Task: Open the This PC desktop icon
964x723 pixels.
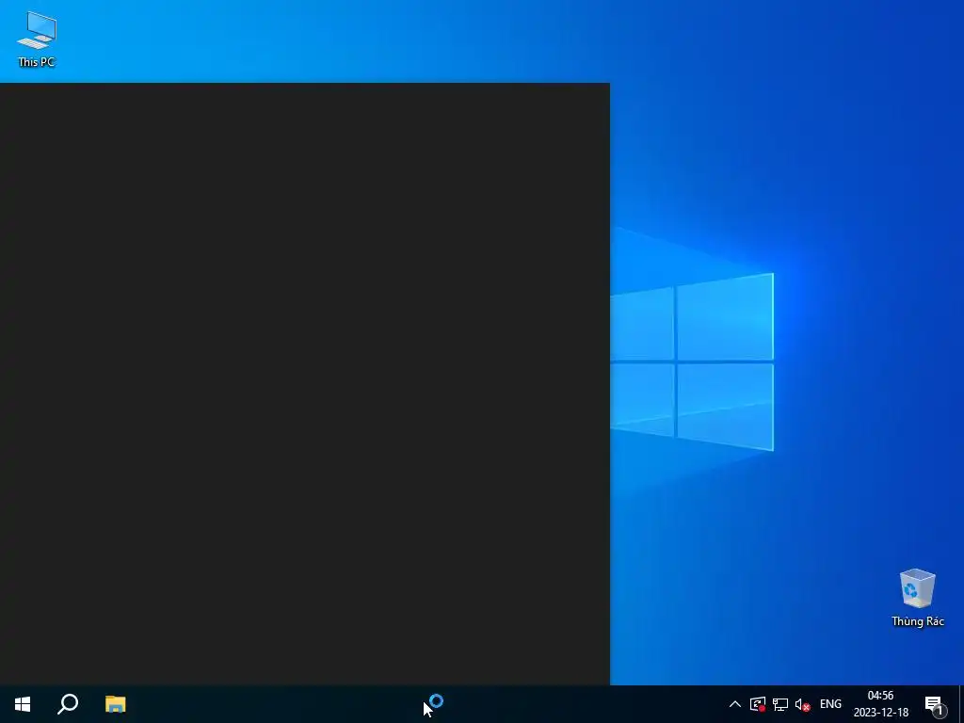Action: [x=37, y=39]
